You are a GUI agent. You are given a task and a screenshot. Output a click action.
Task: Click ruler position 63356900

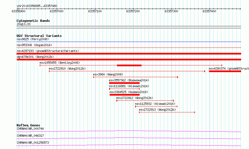[x=18, y=11]
